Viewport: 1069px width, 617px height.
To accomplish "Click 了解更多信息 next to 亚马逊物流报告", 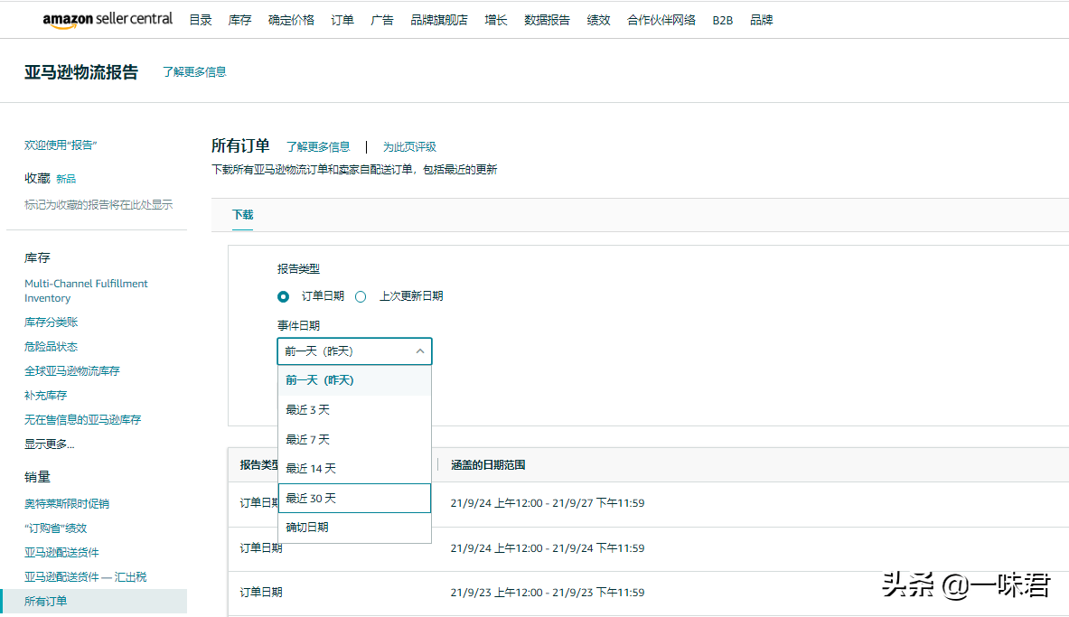I will click(194, 71).
